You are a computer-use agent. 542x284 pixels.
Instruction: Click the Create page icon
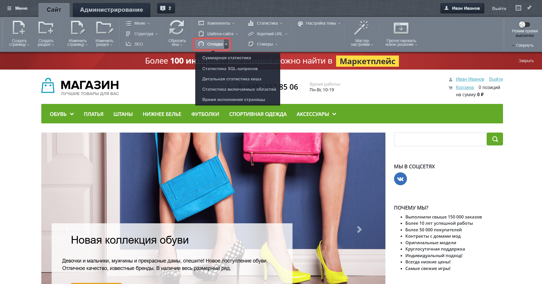[19, 28]
